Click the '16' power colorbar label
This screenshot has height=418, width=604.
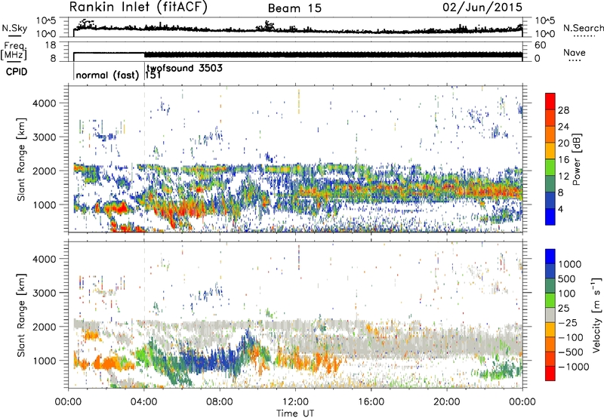coord(563,160)
